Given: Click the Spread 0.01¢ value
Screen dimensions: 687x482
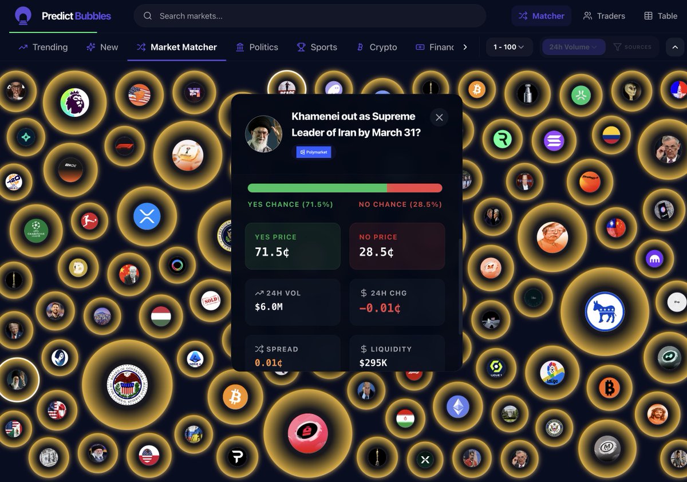Looking at the screenshot, I should [x=269, y=363].
